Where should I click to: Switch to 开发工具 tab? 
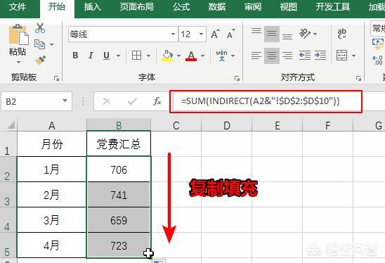[x=333, y=7]
